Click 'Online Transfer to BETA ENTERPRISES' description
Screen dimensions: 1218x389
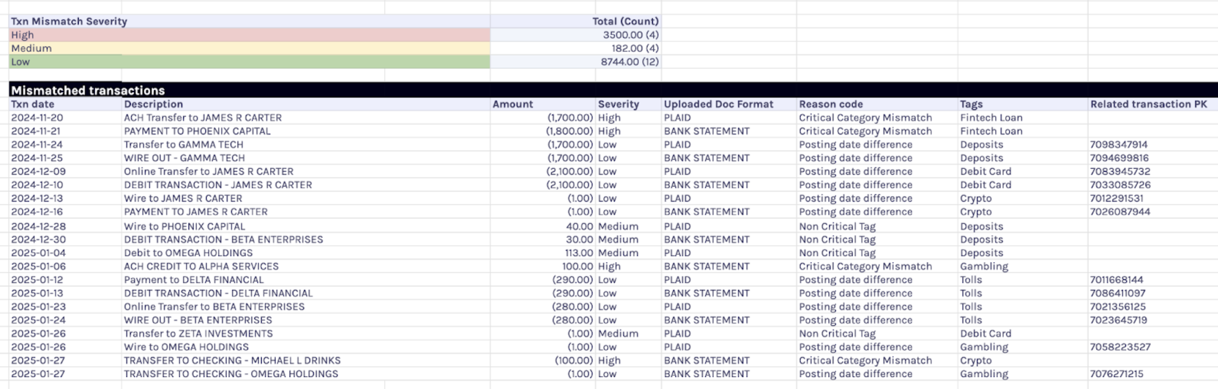tap(306, 307)
